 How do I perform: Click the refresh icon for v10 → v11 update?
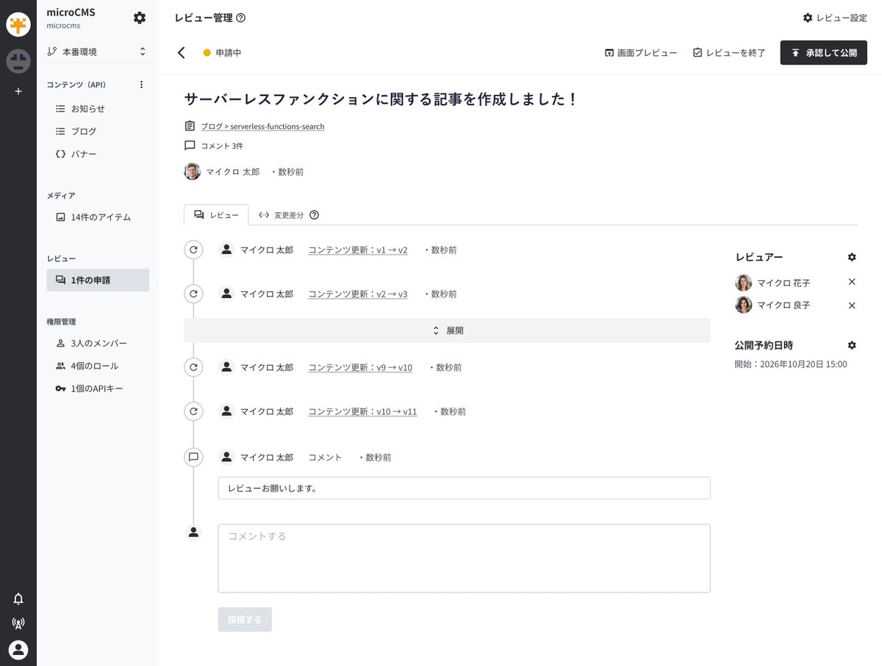(x=193, y=411)
